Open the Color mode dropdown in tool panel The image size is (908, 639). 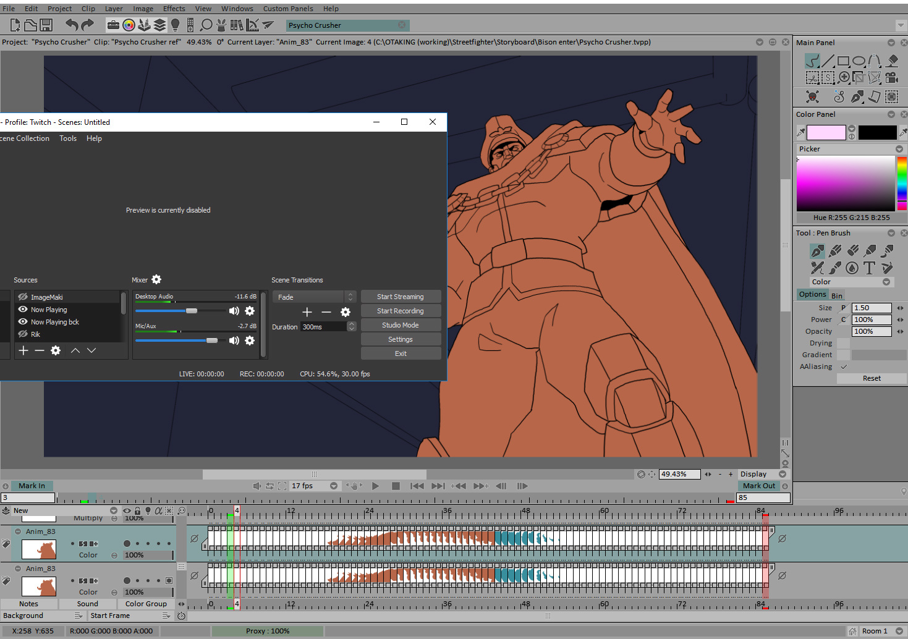pos(886,282)
